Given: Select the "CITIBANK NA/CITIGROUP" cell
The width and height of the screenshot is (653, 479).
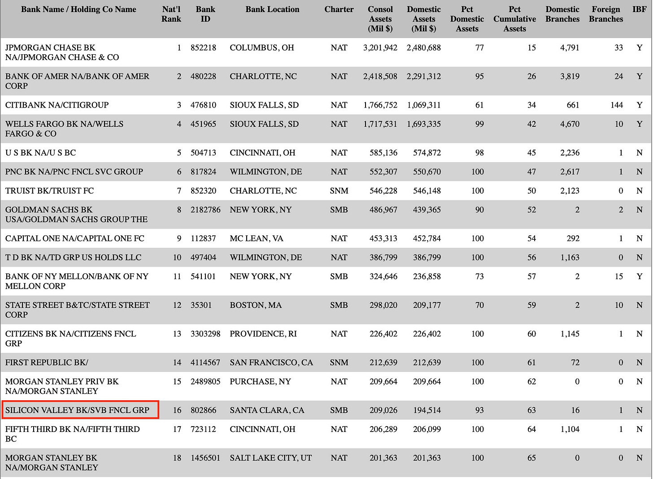Looking at the screenshot, I should tap(57, 105).
